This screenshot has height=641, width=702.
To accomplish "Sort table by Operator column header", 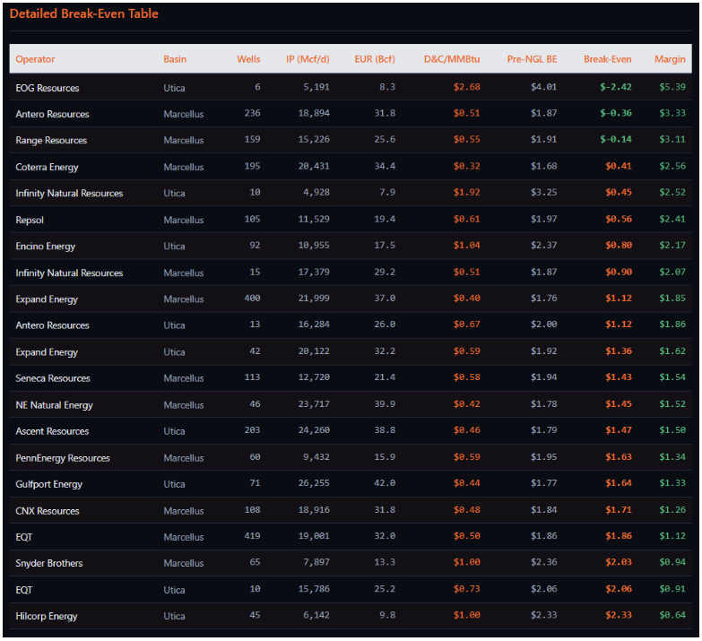I will pos(35,59).
